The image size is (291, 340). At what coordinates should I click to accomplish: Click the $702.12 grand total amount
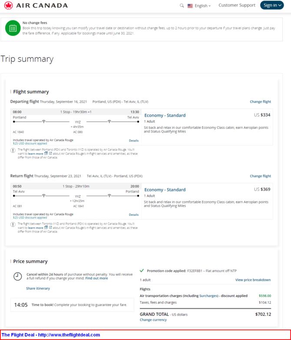(x=263, y=314)
